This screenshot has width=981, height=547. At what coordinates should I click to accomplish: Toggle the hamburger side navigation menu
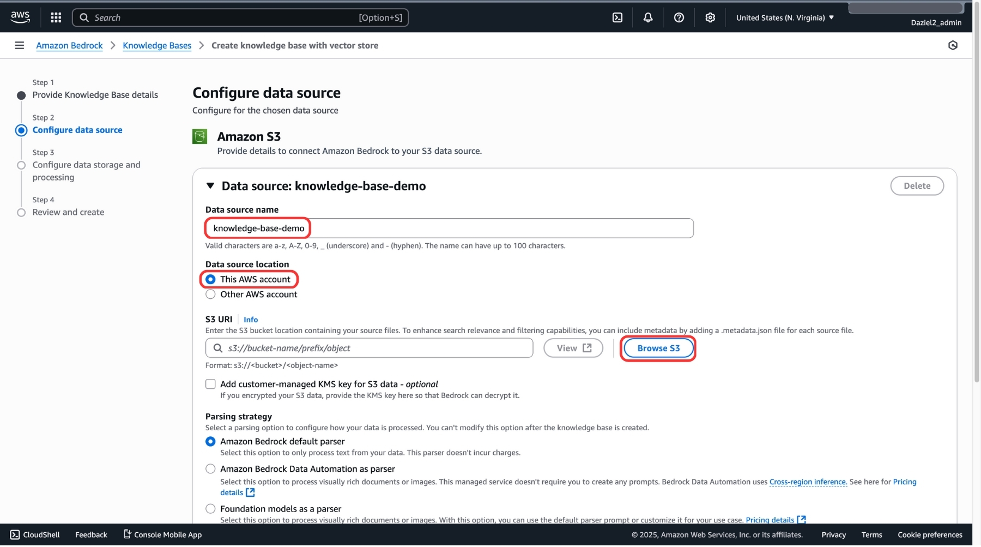coord(20,45)
